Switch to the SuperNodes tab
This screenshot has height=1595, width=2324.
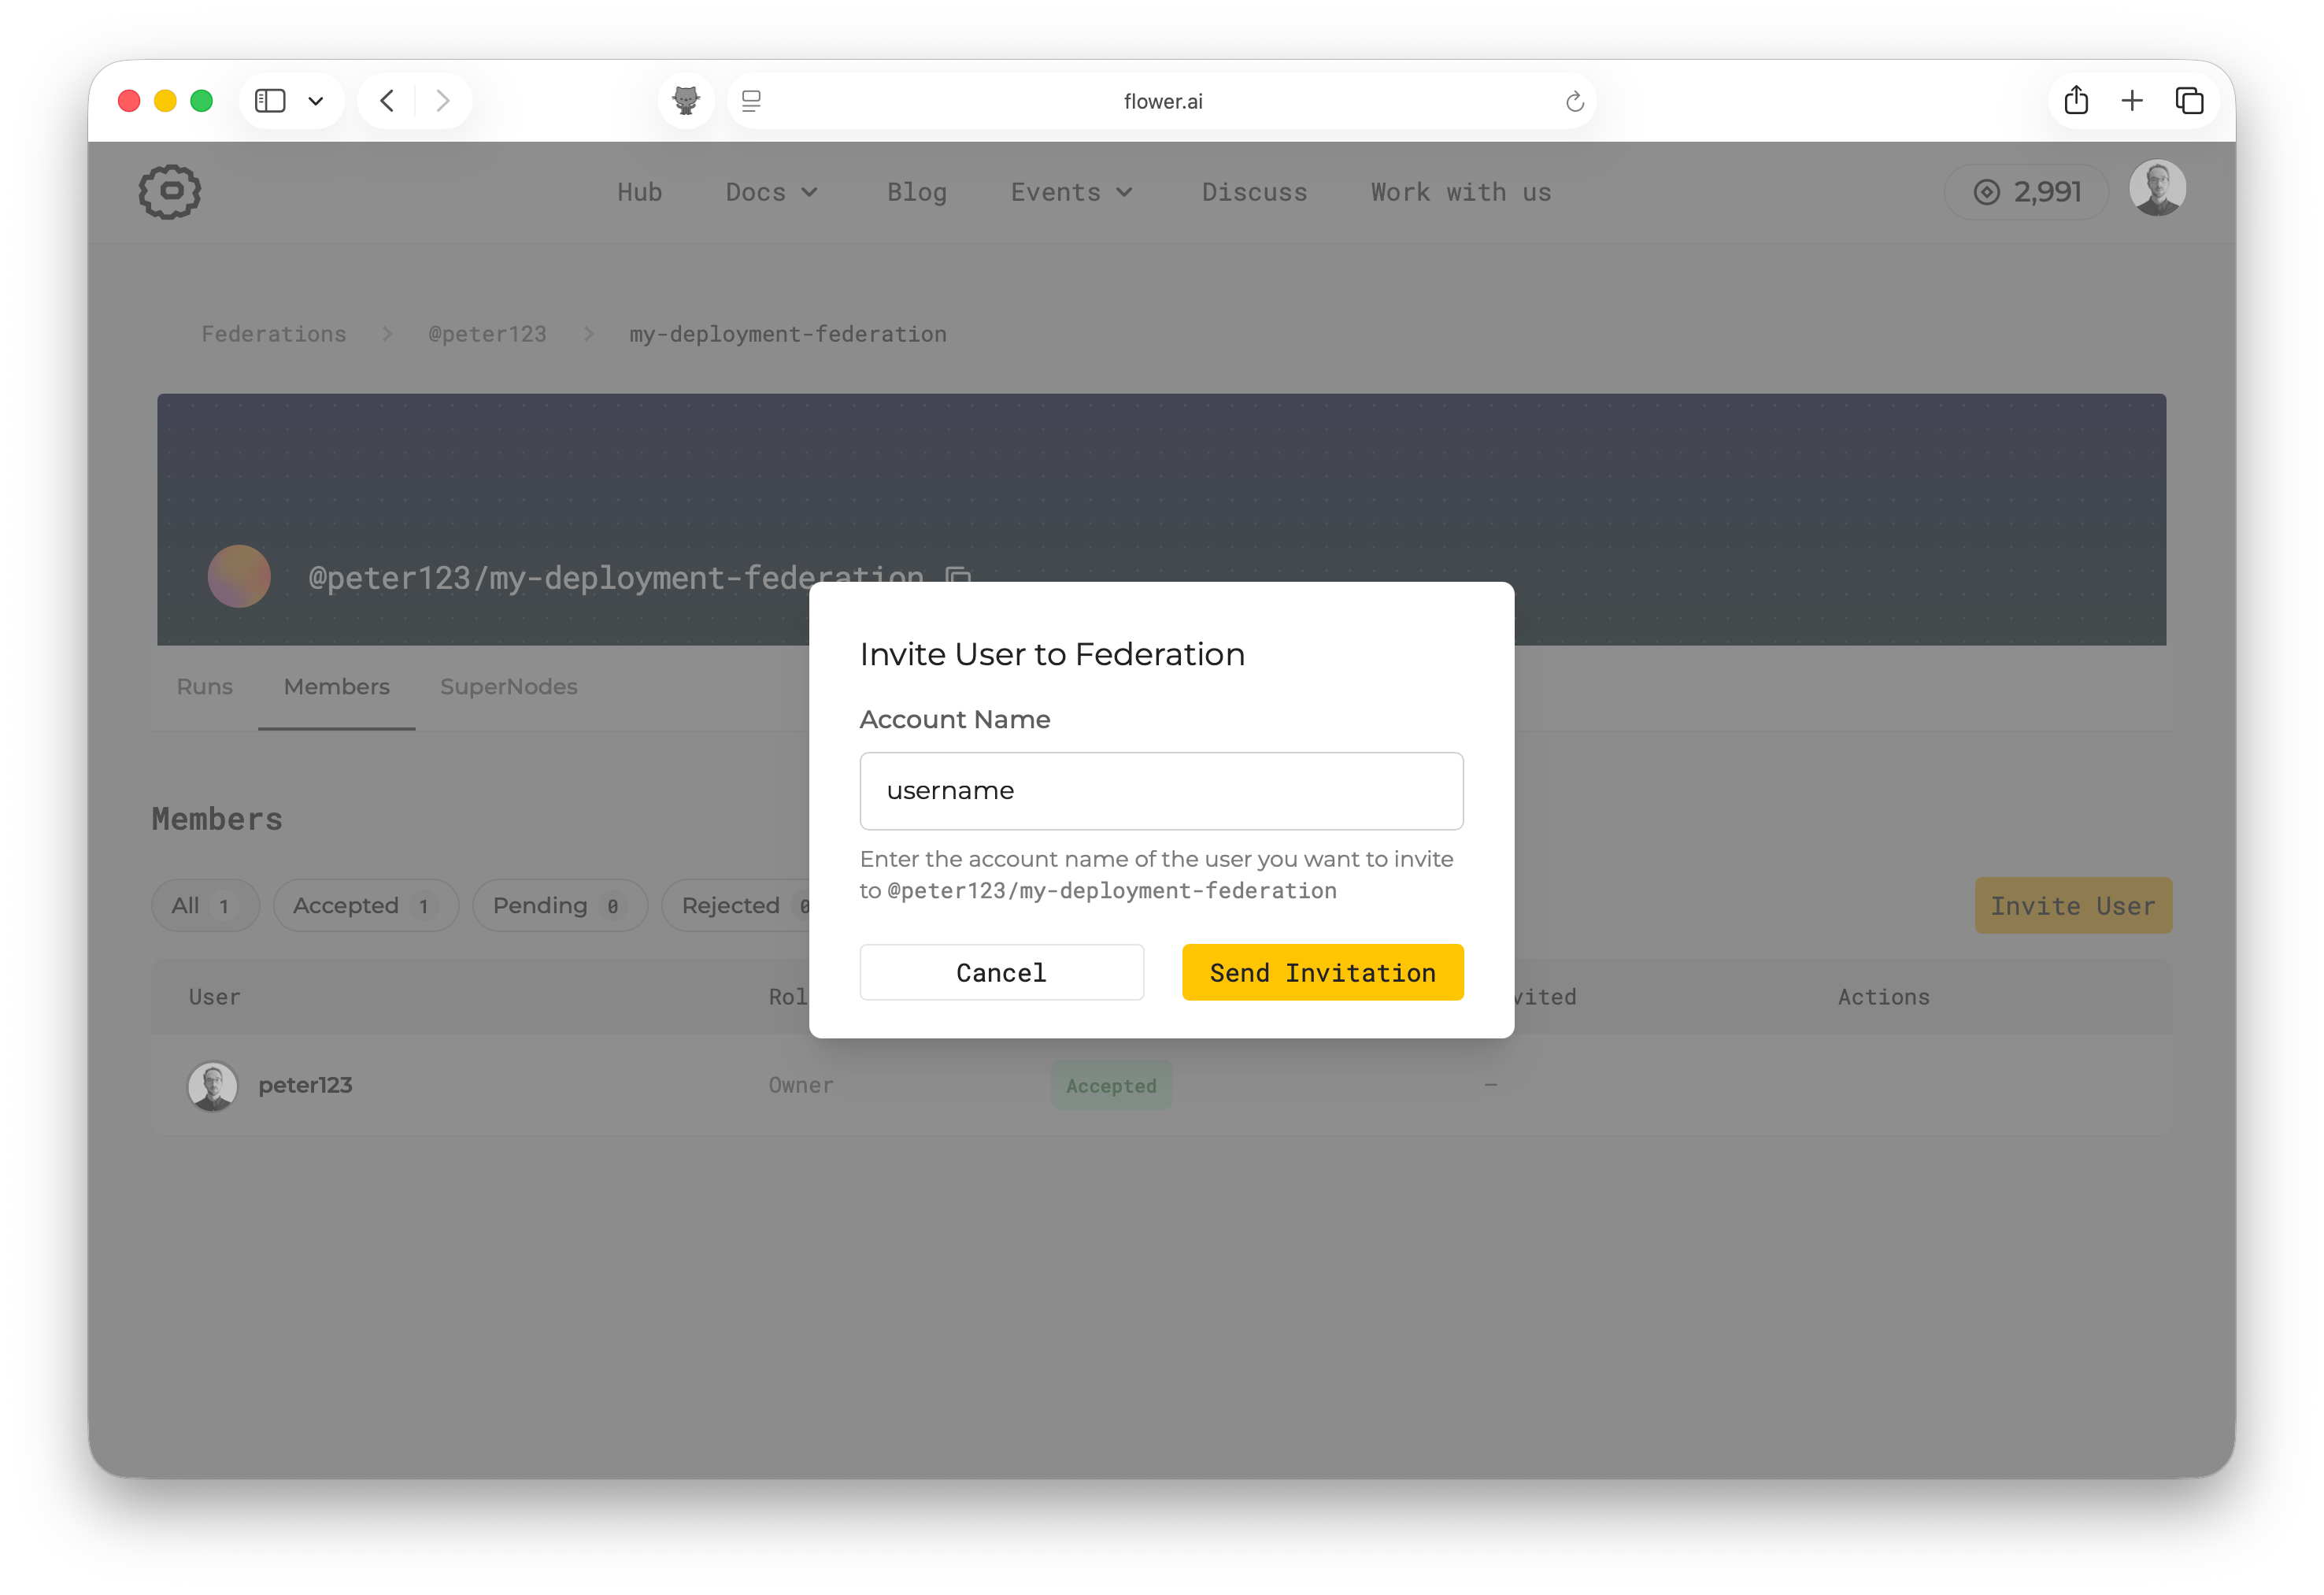point(509,687)
